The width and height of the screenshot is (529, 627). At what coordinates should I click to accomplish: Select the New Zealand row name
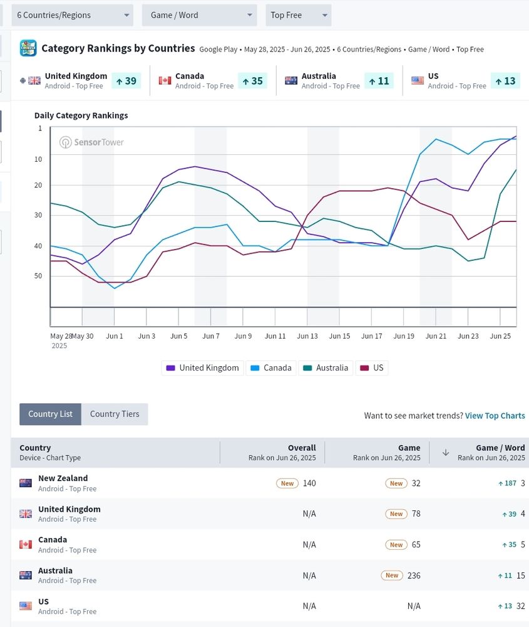point(63,478)
